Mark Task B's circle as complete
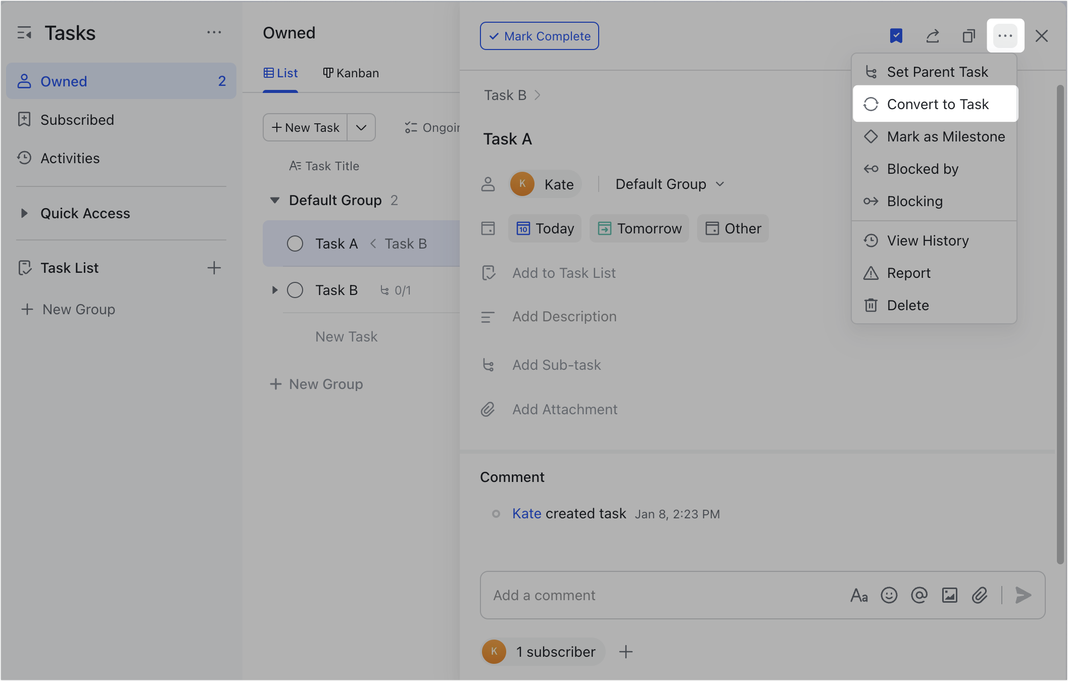The height and width of the screenshot is (681, 1068). coord(295,290)
